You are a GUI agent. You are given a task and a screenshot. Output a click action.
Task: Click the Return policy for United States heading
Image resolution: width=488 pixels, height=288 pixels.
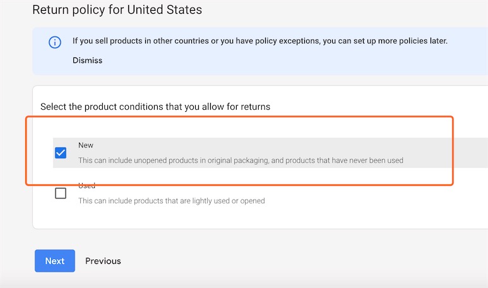[117, 9]
